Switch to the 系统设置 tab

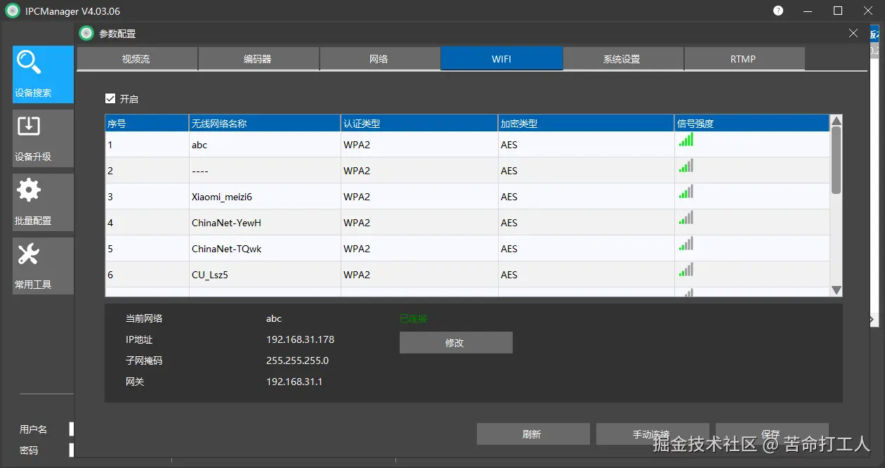(x=622, y=59)
